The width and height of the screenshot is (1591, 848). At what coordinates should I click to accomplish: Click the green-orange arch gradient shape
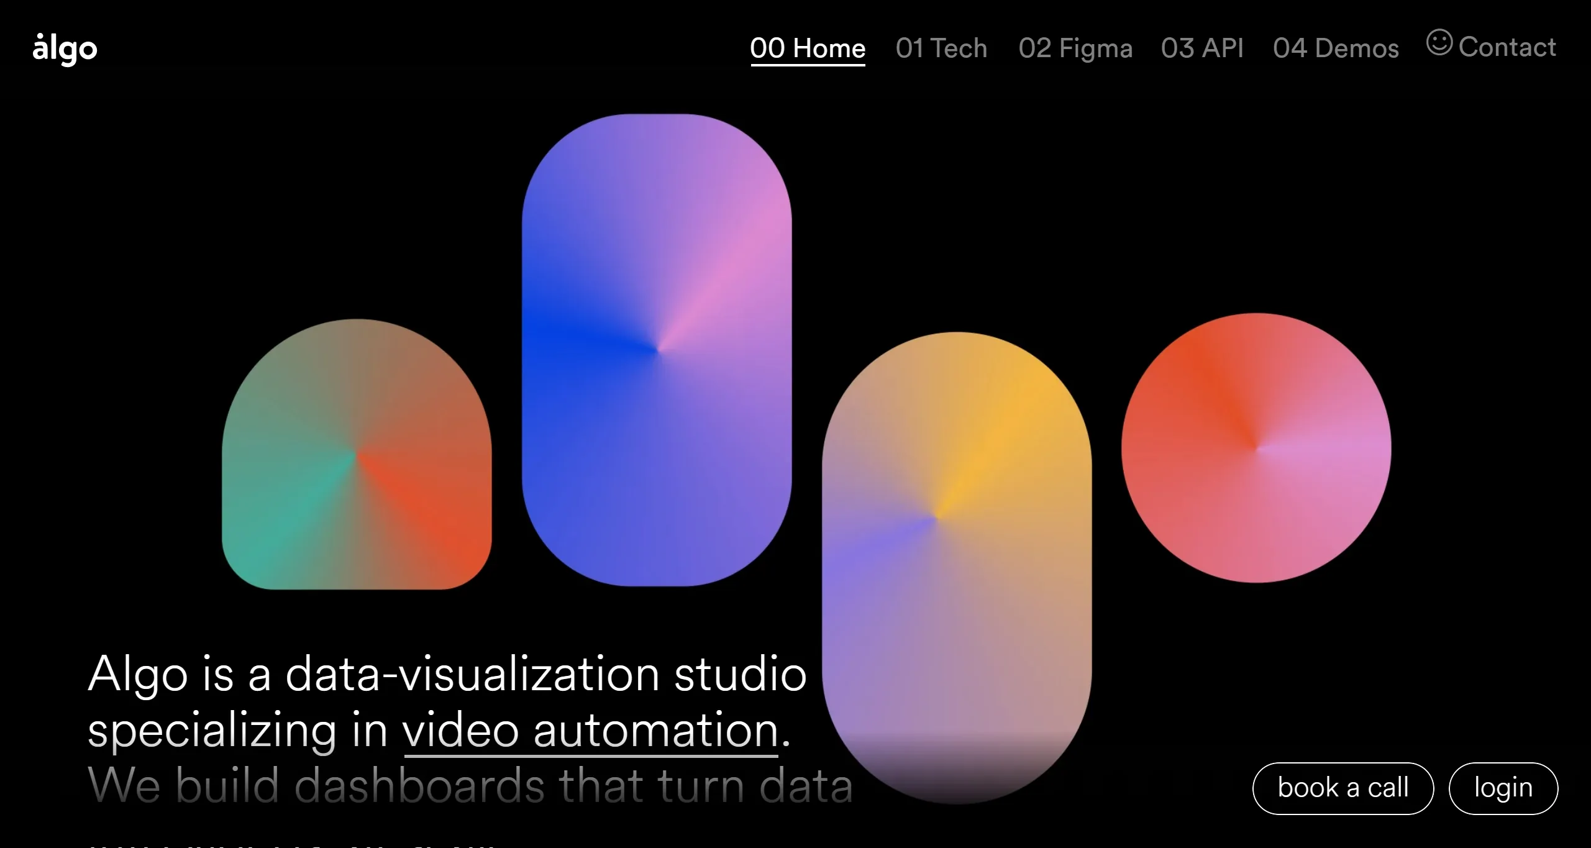tap(357, 455)
